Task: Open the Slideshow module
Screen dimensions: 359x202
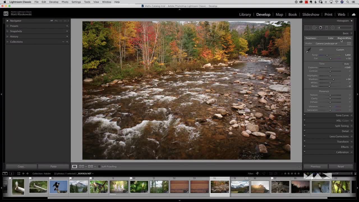Action: pos(311,15)
